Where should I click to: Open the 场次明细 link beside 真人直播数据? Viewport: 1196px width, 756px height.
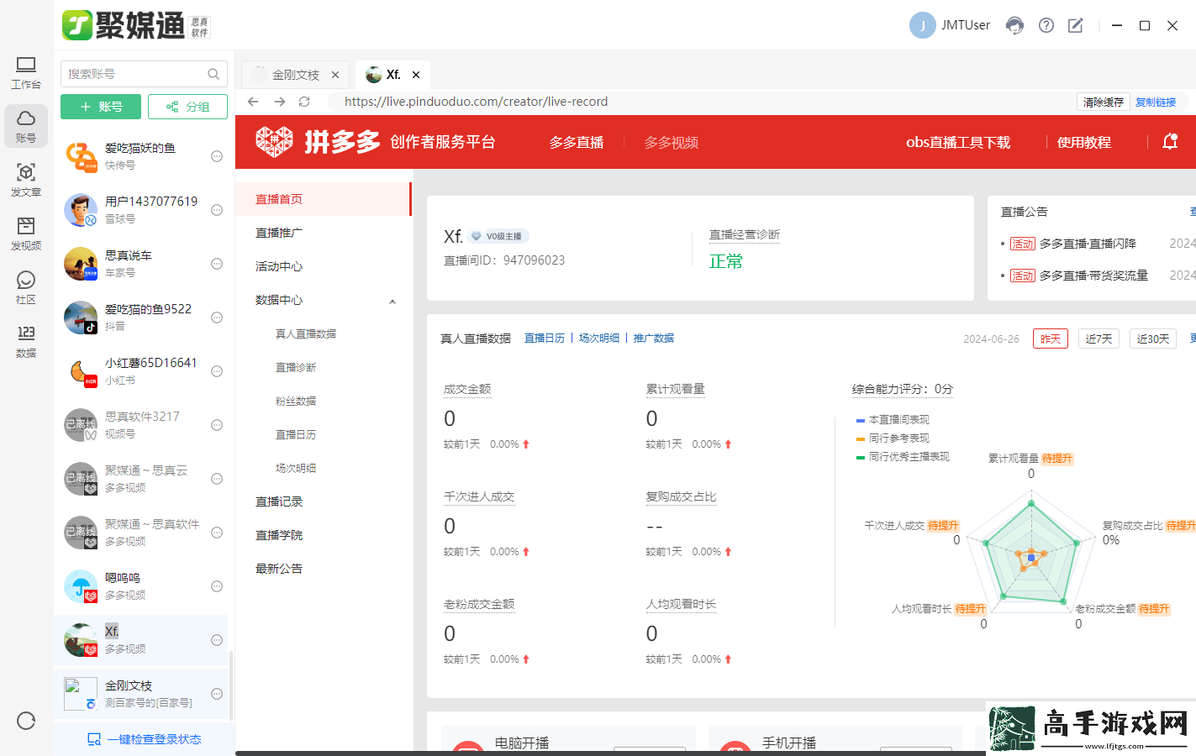coord(599,338)
